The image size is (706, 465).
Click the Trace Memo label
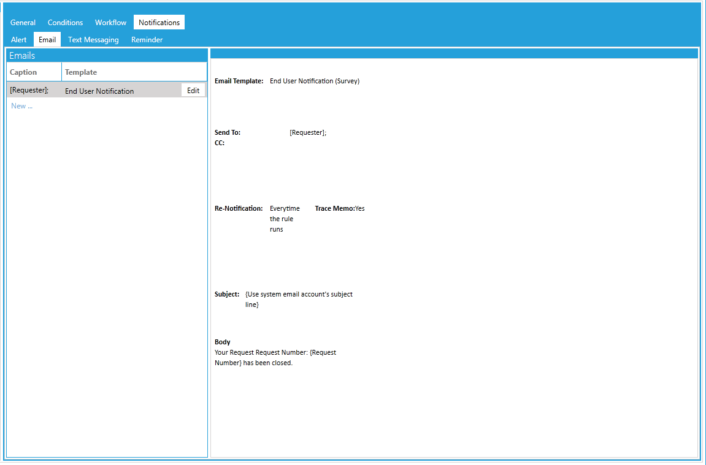pos(334,209)
